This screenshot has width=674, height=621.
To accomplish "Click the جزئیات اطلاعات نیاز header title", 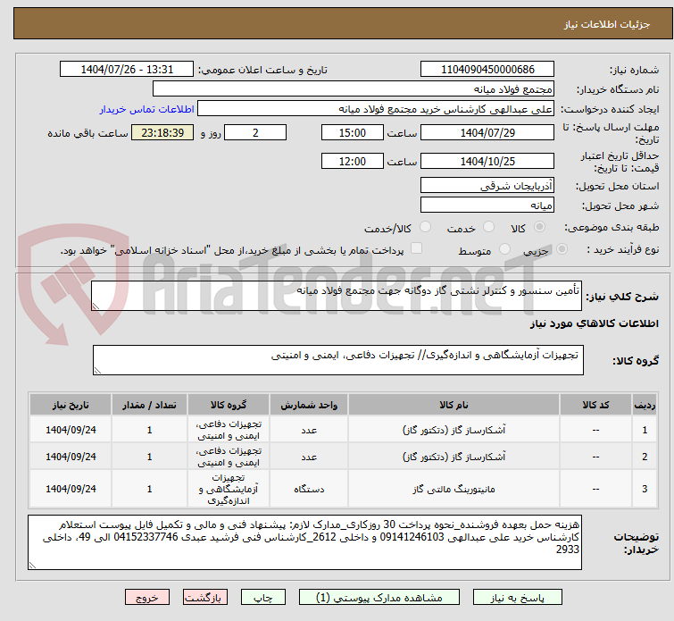I will pyautogui.click(x=607, y=24).
